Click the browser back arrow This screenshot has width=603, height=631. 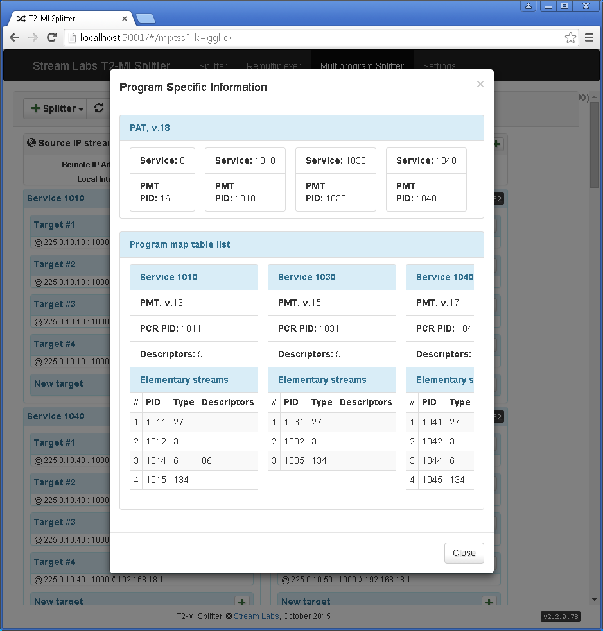pos(14,38)
